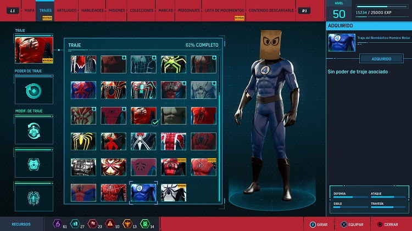Select the white suit with black spider
412x231 pixels.
(x=174, y=193)
